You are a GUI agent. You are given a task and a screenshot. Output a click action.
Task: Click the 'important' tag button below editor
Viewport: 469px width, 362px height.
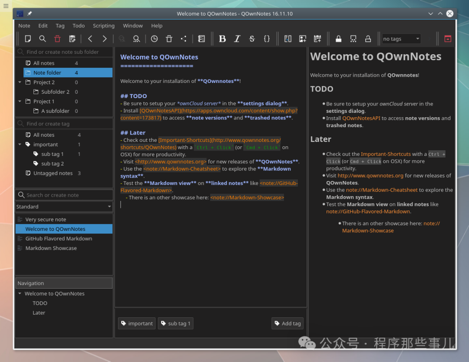[x=137, y=323]
